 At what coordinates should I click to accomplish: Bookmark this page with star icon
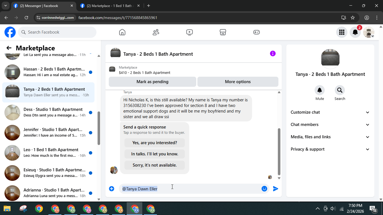353,18
